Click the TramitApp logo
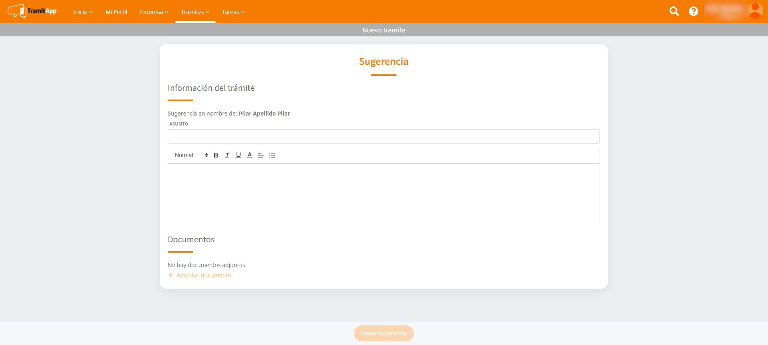Viewport: 768px width, 345px height. (x=32, y=11)
